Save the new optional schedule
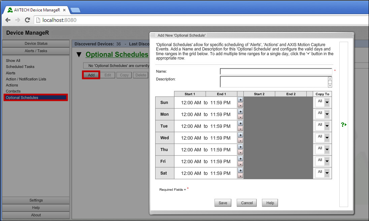 (223, 203)
